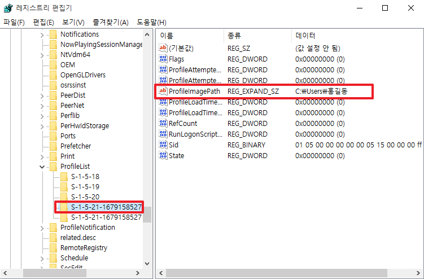Click the RunLogonScript DWORD value icon
Viewport: 424px width, 279px height.
(163, 134)
